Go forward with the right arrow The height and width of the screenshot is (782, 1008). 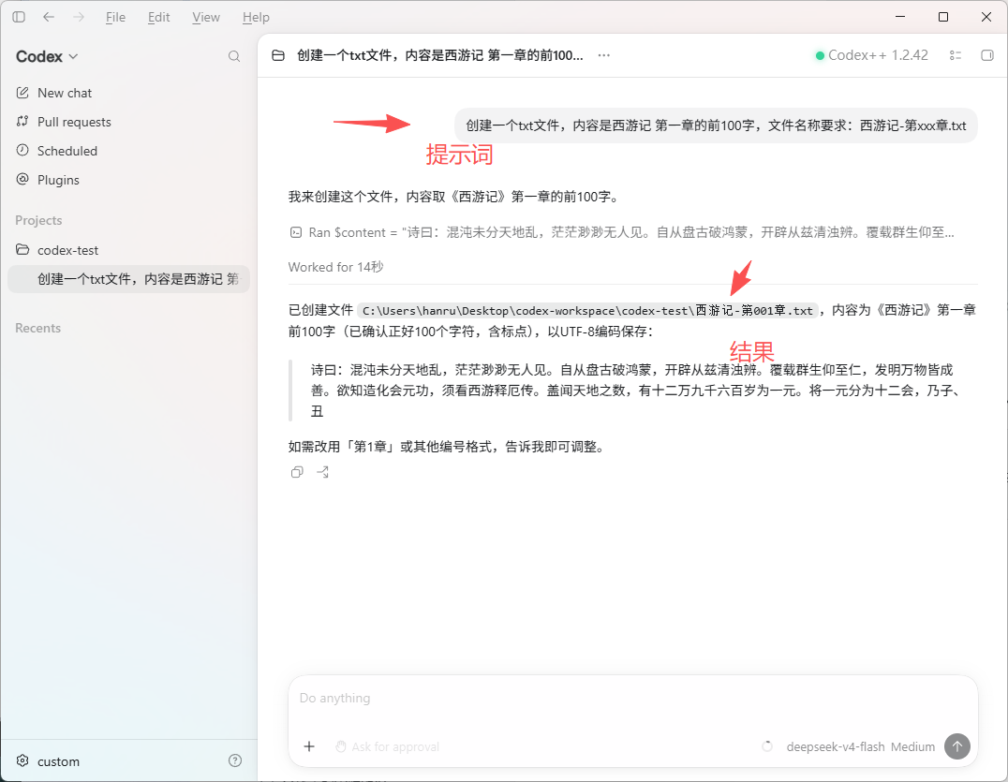[79, 18]
